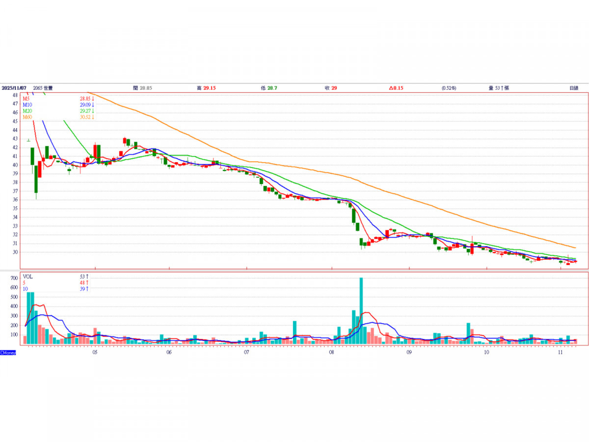Select the M5 moving average legend
This screenshot has width=589, height=442.
pos(27,99)
